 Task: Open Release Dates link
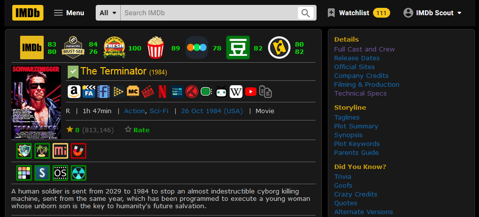[x=357, y=58]
